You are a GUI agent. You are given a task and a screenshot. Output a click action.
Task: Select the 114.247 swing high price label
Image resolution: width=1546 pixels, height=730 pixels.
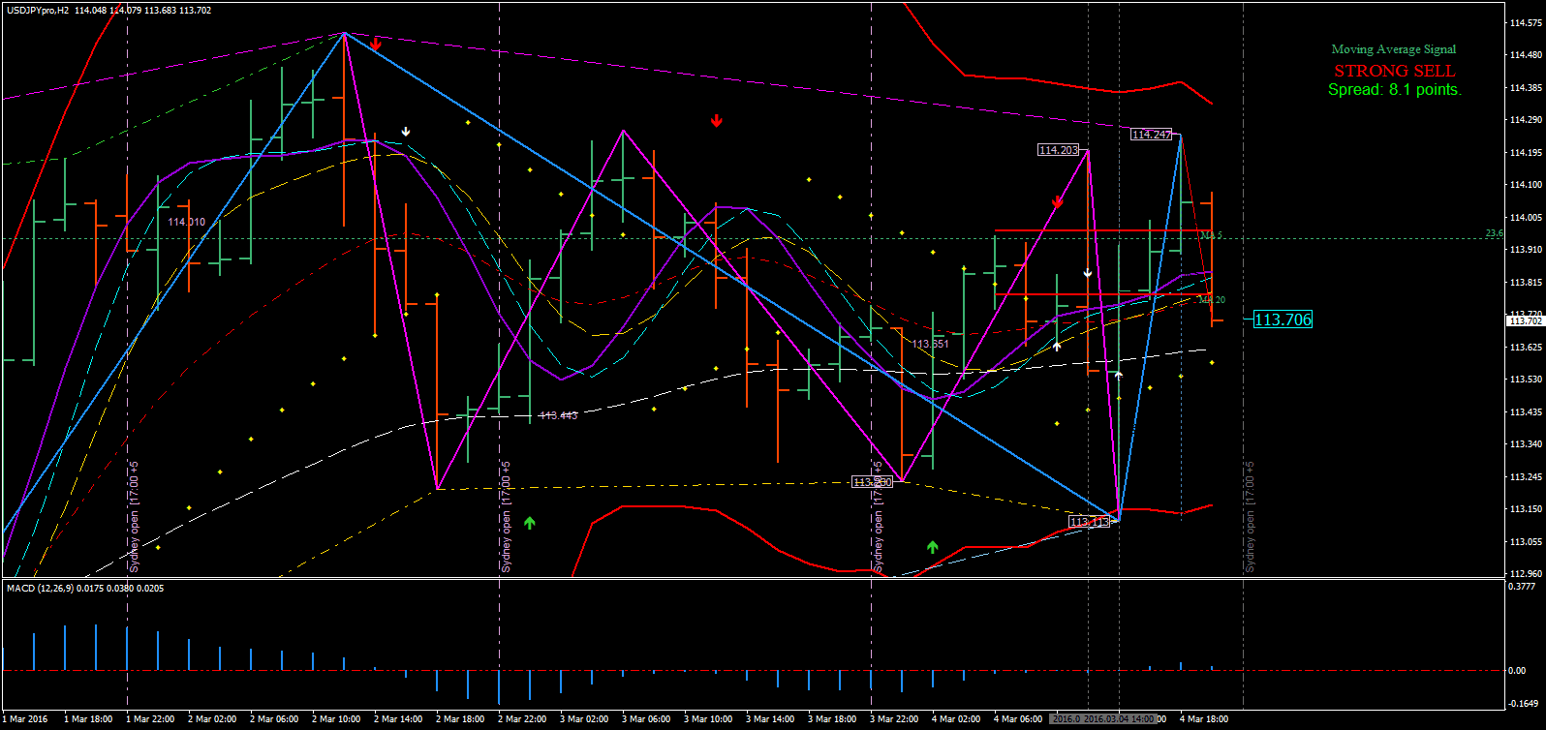(1152, 135)
